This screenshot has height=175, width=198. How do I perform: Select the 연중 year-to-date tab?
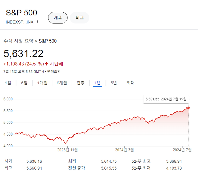click(81, 83)
